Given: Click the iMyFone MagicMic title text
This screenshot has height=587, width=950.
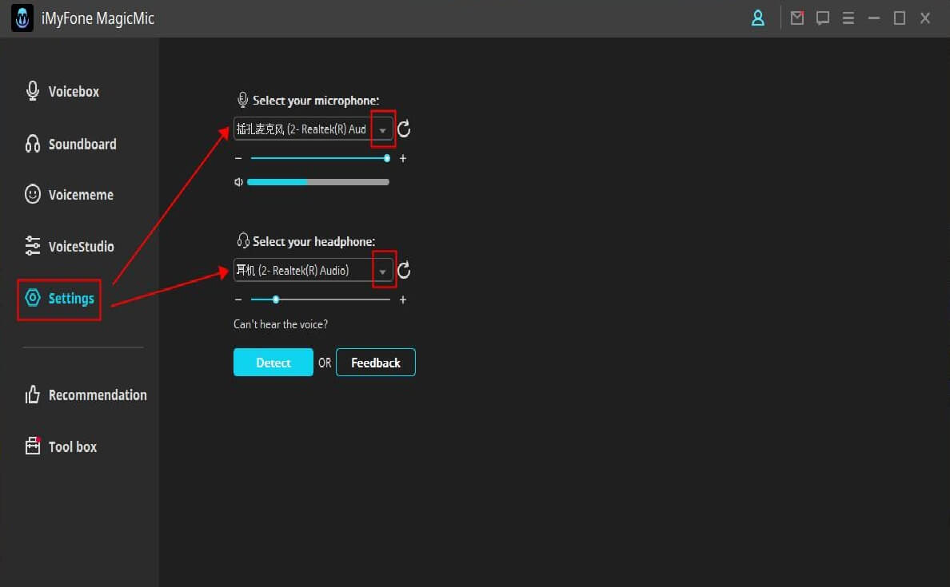Looking at the screenshot, I should click(x=98, y=18).
